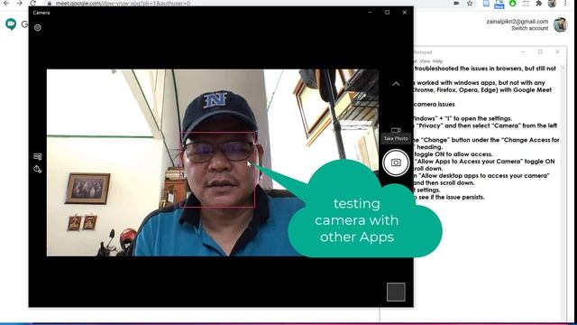The height and width of the screenshot is (325, 577).
Task: Maximize the Camera window
Action: [387, 12]
